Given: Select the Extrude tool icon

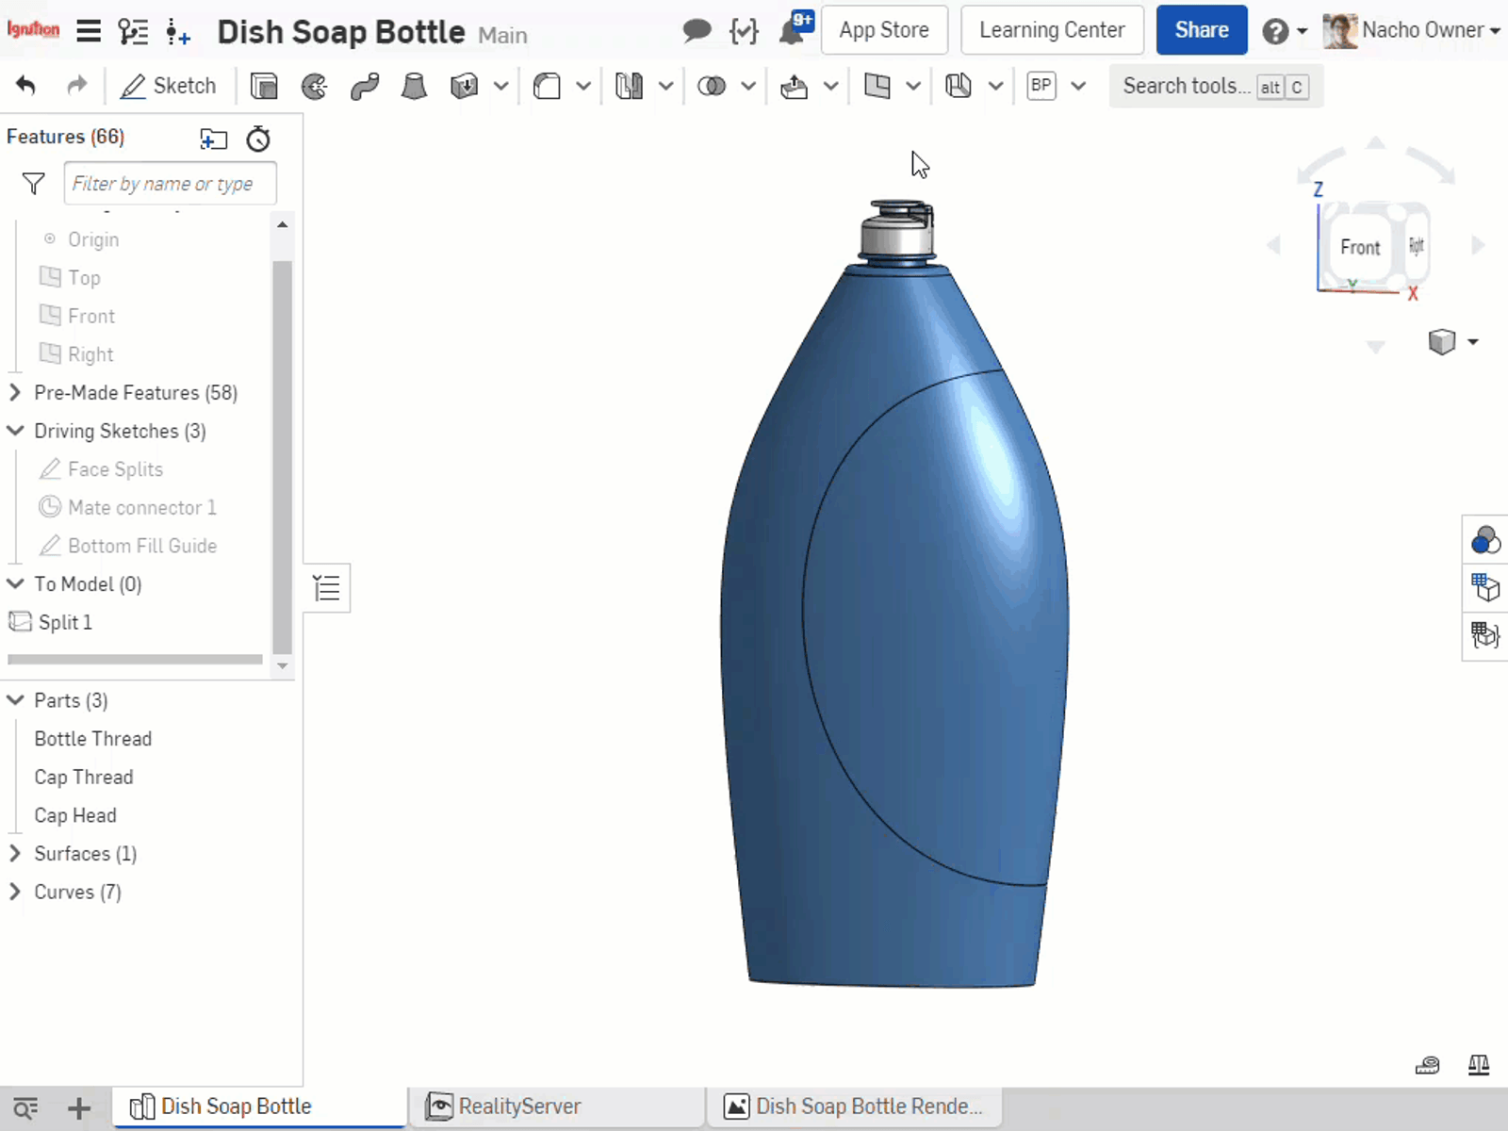Looking at the screenshot, I should [x=264, y=87].
